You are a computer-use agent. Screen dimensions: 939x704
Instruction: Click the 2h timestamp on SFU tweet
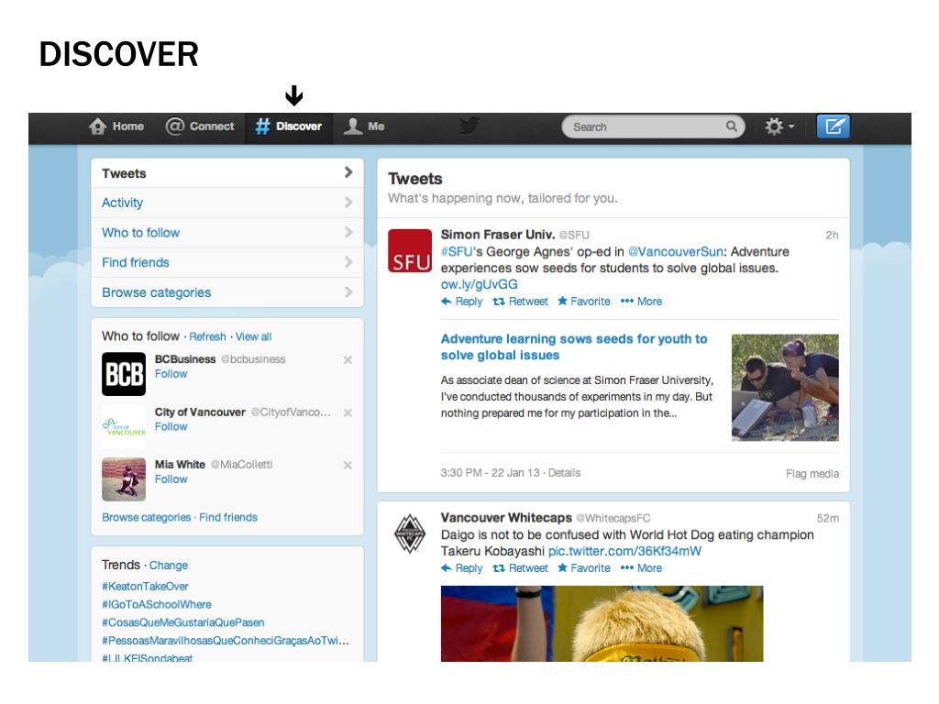[x=832, y=236]
